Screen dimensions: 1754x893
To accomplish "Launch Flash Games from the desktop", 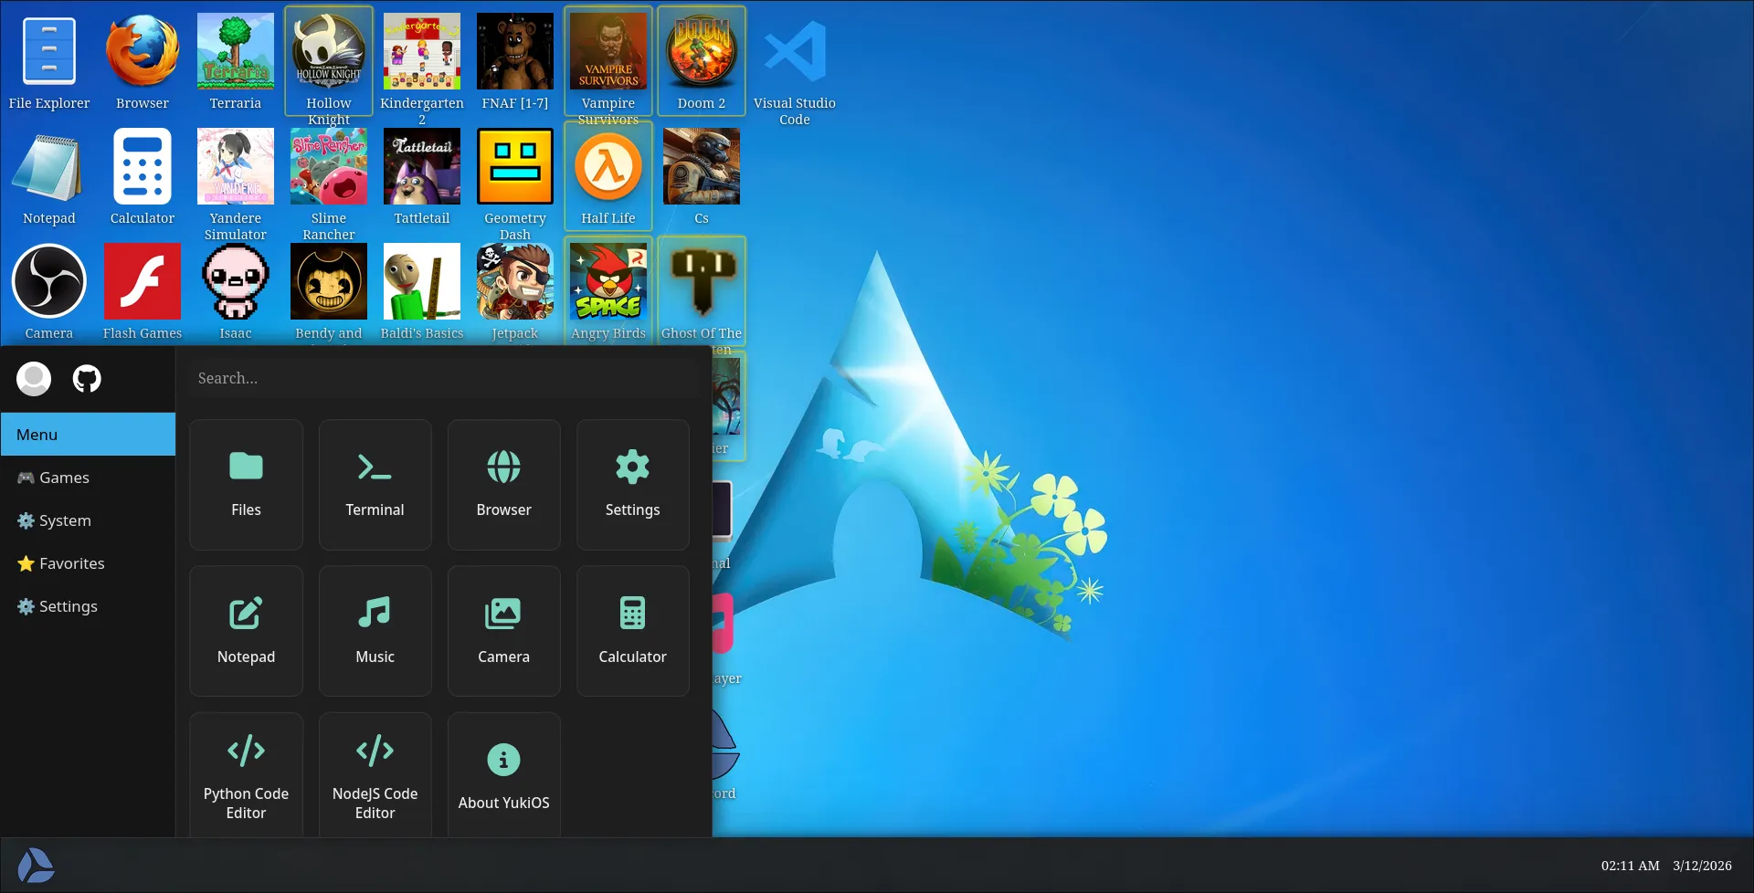I will point(142,282).
